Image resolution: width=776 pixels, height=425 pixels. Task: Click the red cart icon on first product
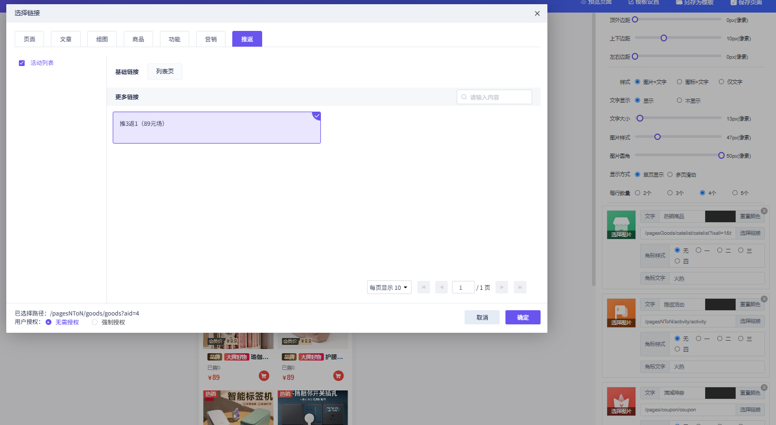click(x=264, y=376)
